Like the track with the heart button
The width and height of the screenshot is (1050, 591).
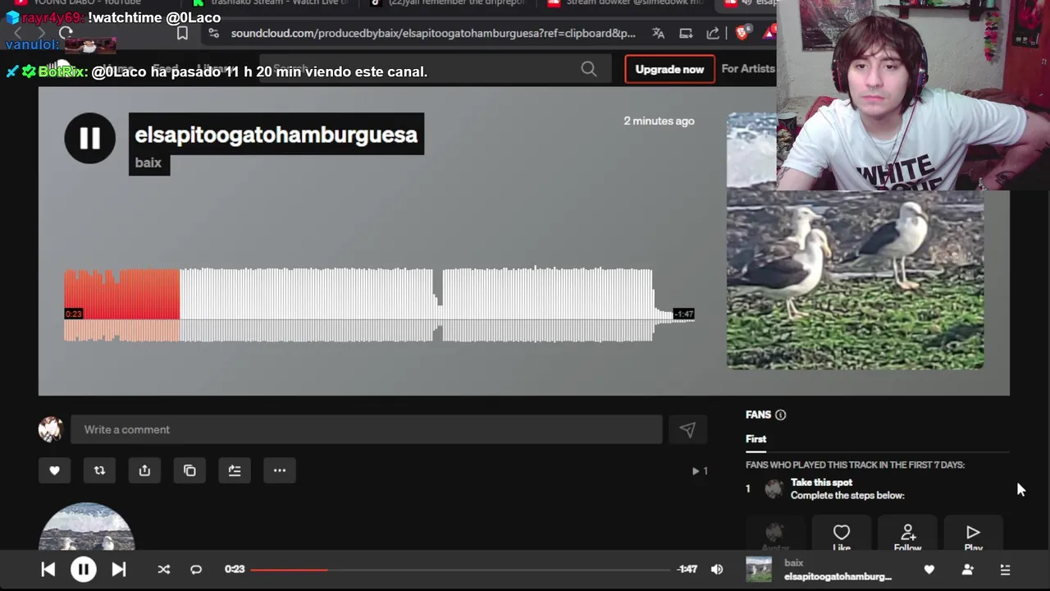[55, 470]
